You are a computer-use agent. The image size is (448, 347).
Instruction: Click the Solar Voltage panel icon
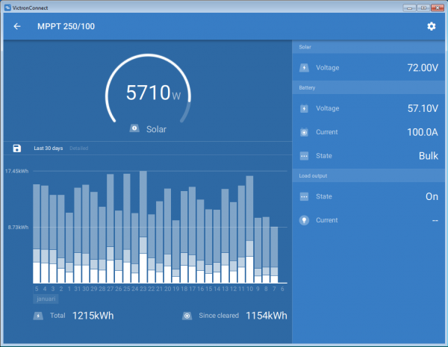click(304, 68)
